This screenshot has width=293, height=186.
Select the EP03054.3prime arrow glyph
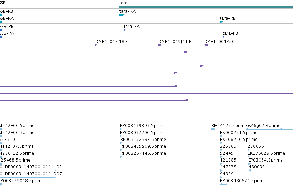[x=250, y=164]
